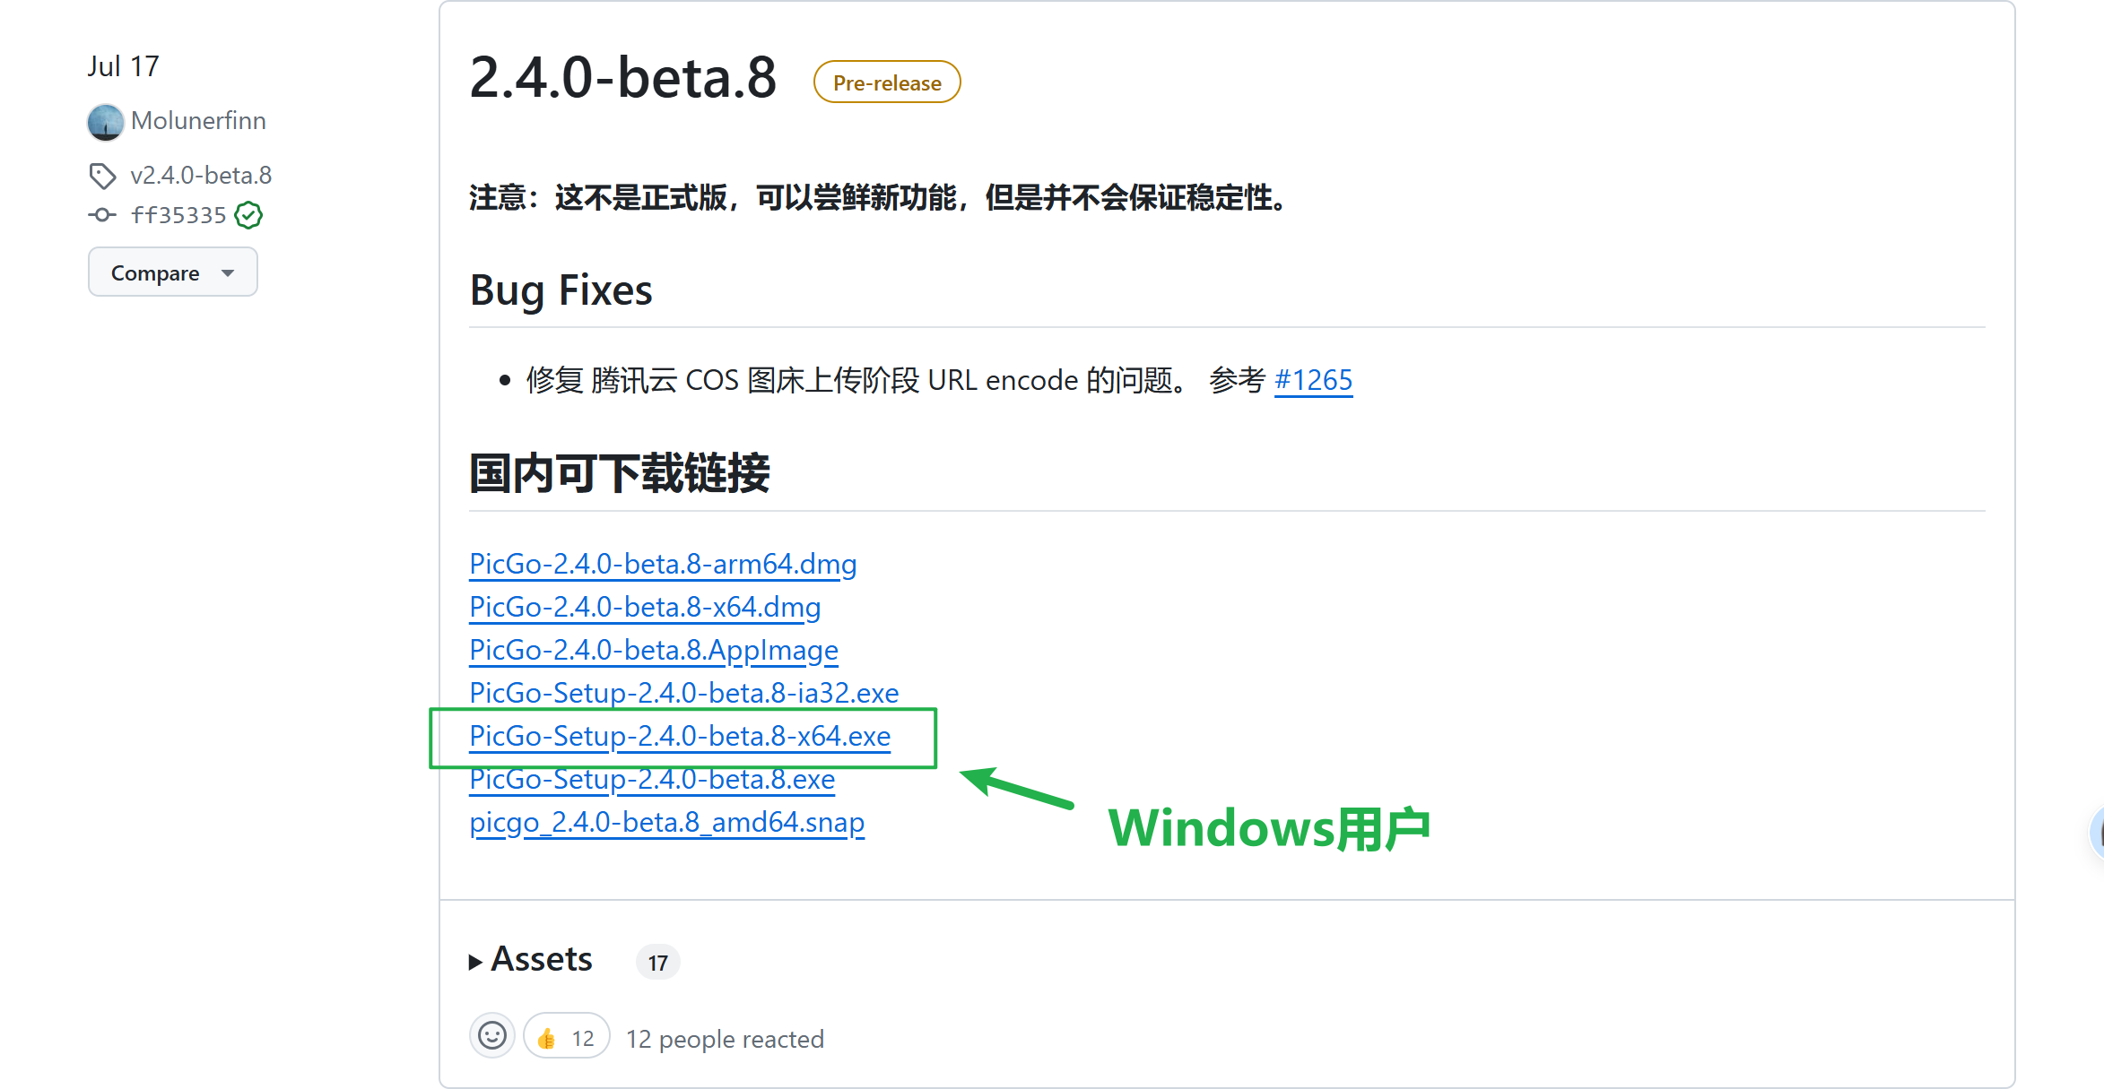Click the Assets disclosure triangle
The height and width of the screenshot is (1089, 2104).
pos(475,963)
